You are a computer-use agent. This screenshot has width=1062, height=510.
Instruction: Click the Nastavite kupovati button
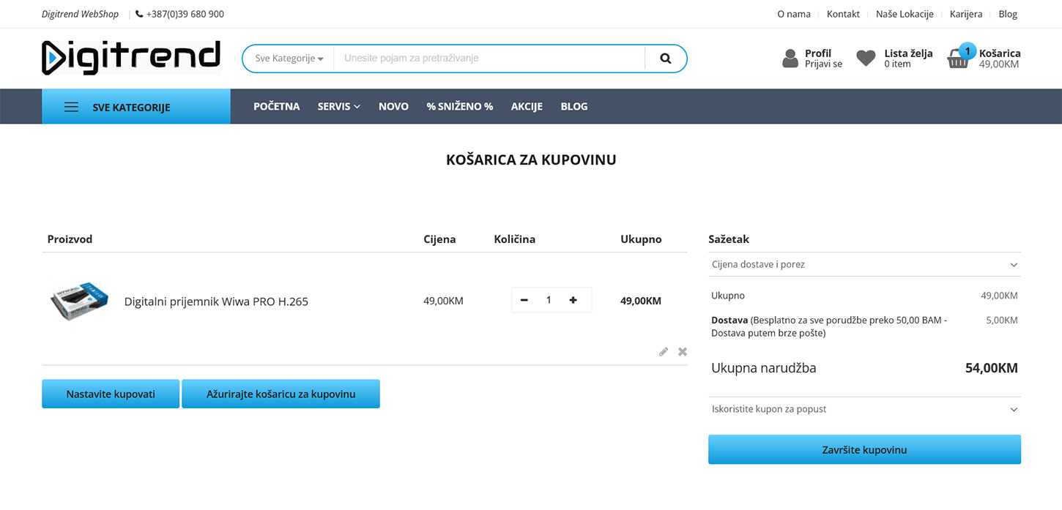(x=111, y=394)
